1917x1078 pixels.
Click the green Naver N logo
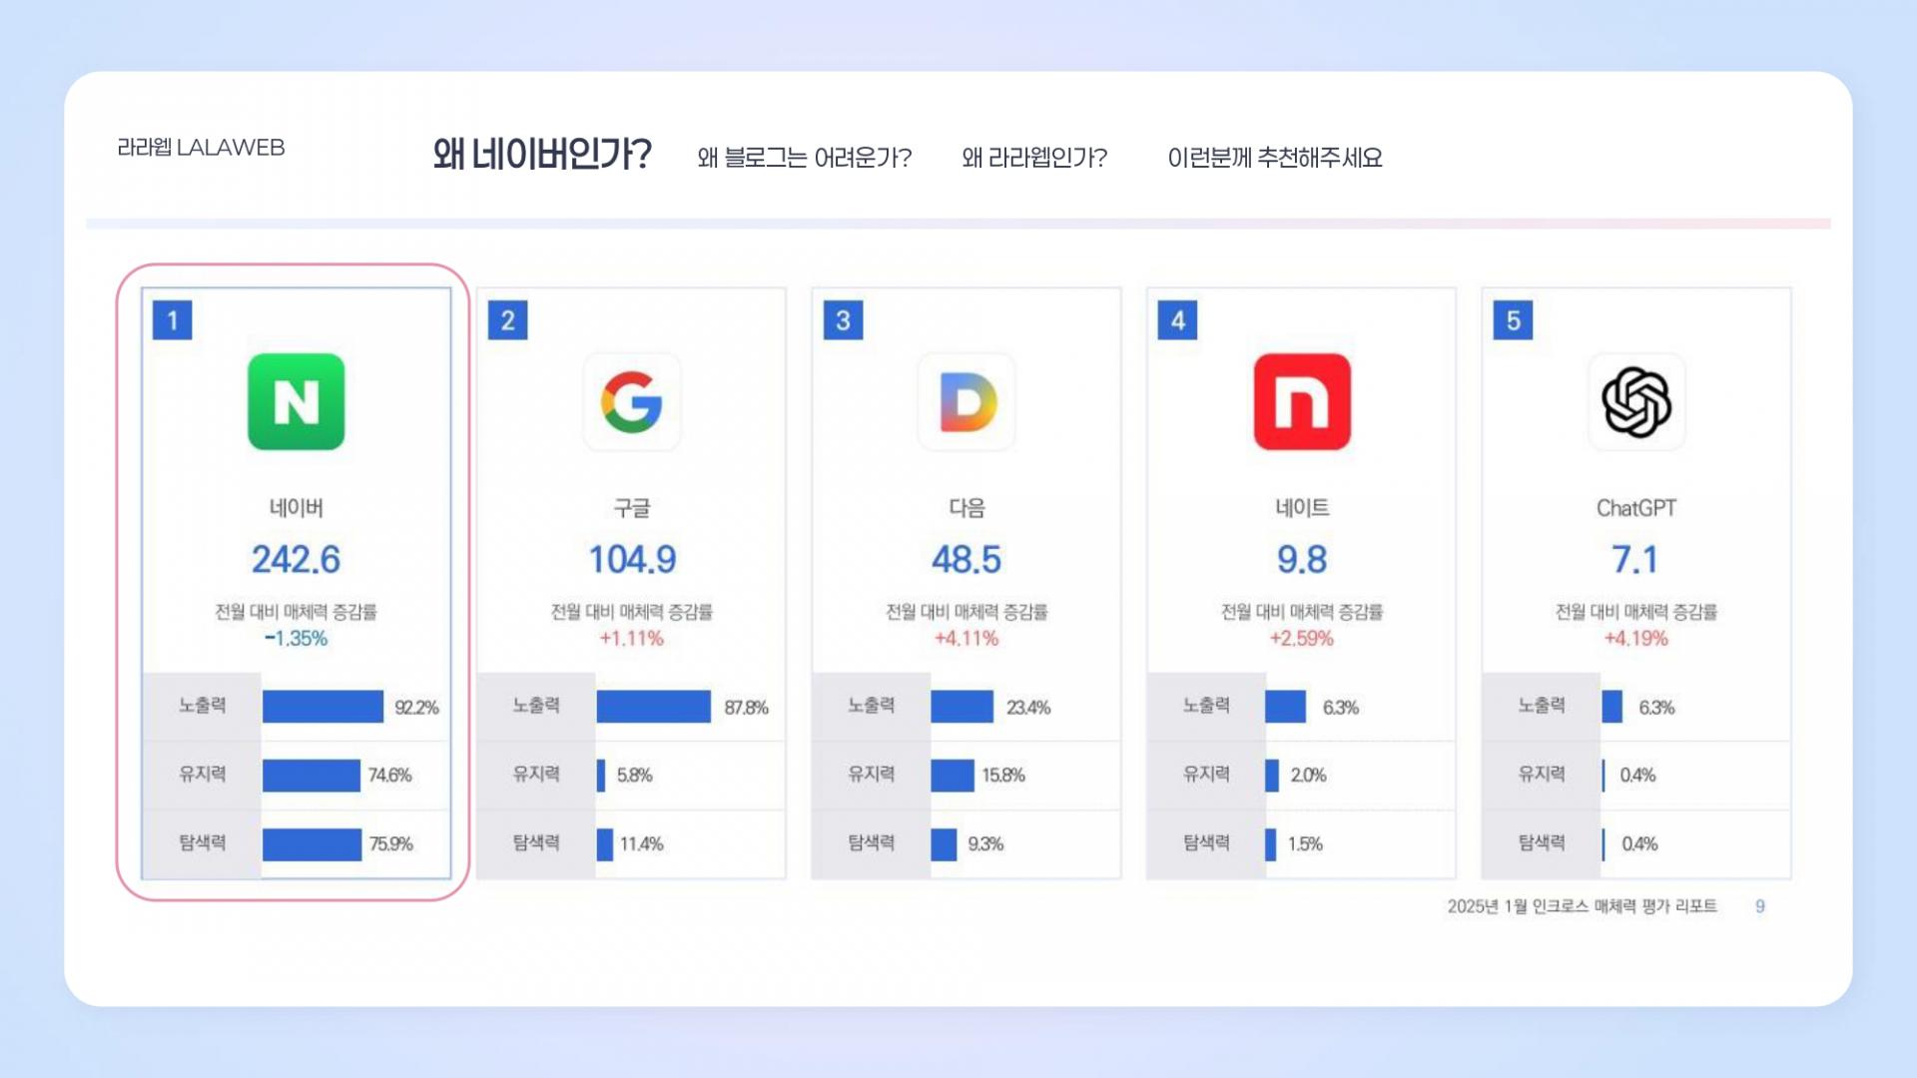[x=296, y=401]
